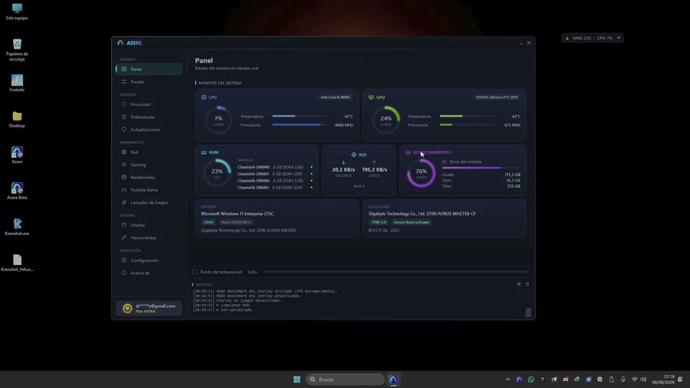The image size is (690, 388).
Task: Click the NVIDIA GeForce RTX 3070 label
Action: (x=497, y=98)
